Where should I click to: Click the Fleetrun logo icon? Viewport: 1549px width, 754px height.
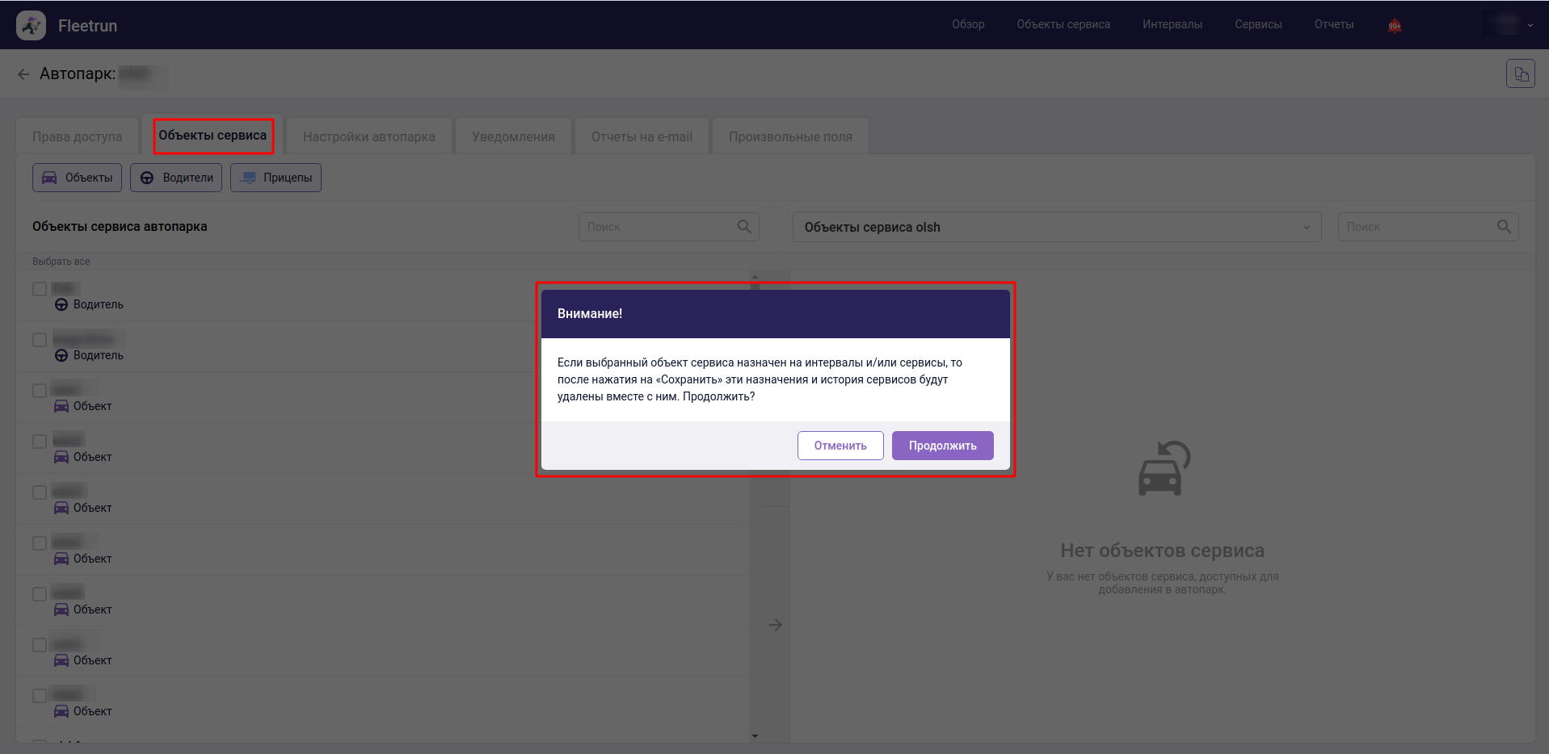click(x=31, y=26)
